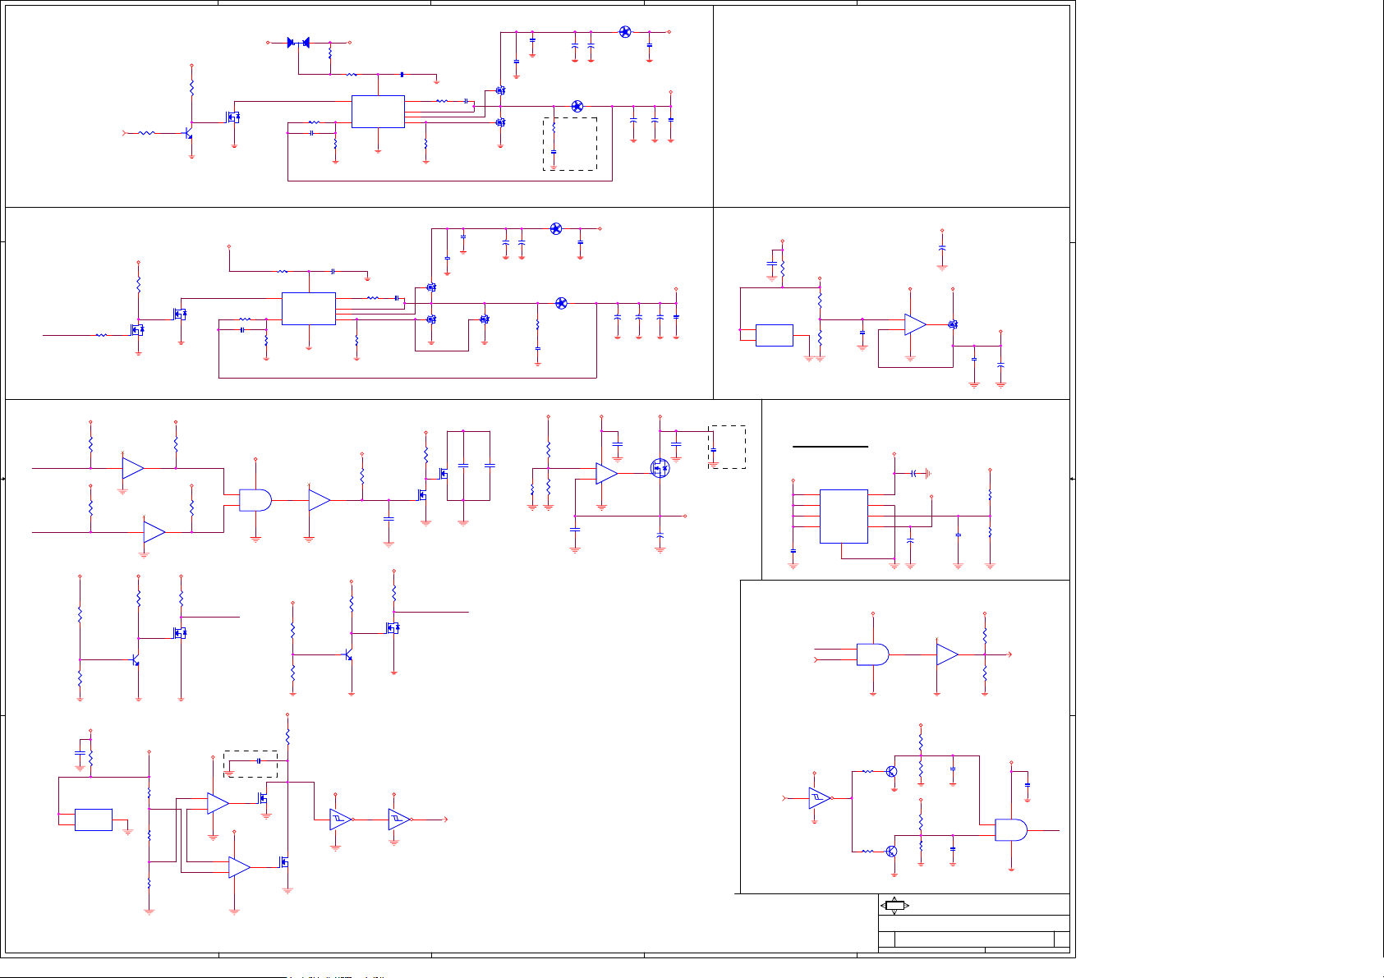
Task: Select the crossed-circle inductor on the second circuit's output line
Action: 561,303
